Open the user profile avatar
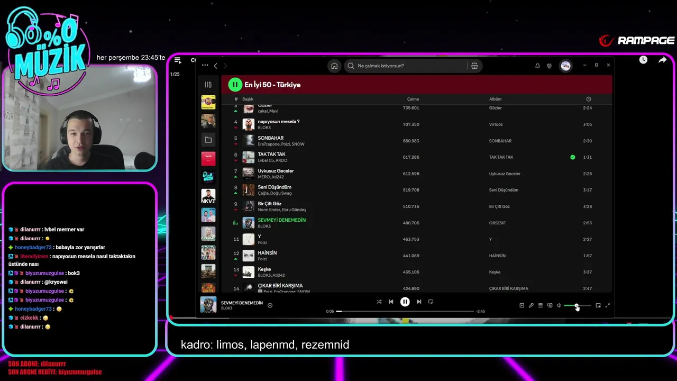677x381 pixels. (565, 66)
